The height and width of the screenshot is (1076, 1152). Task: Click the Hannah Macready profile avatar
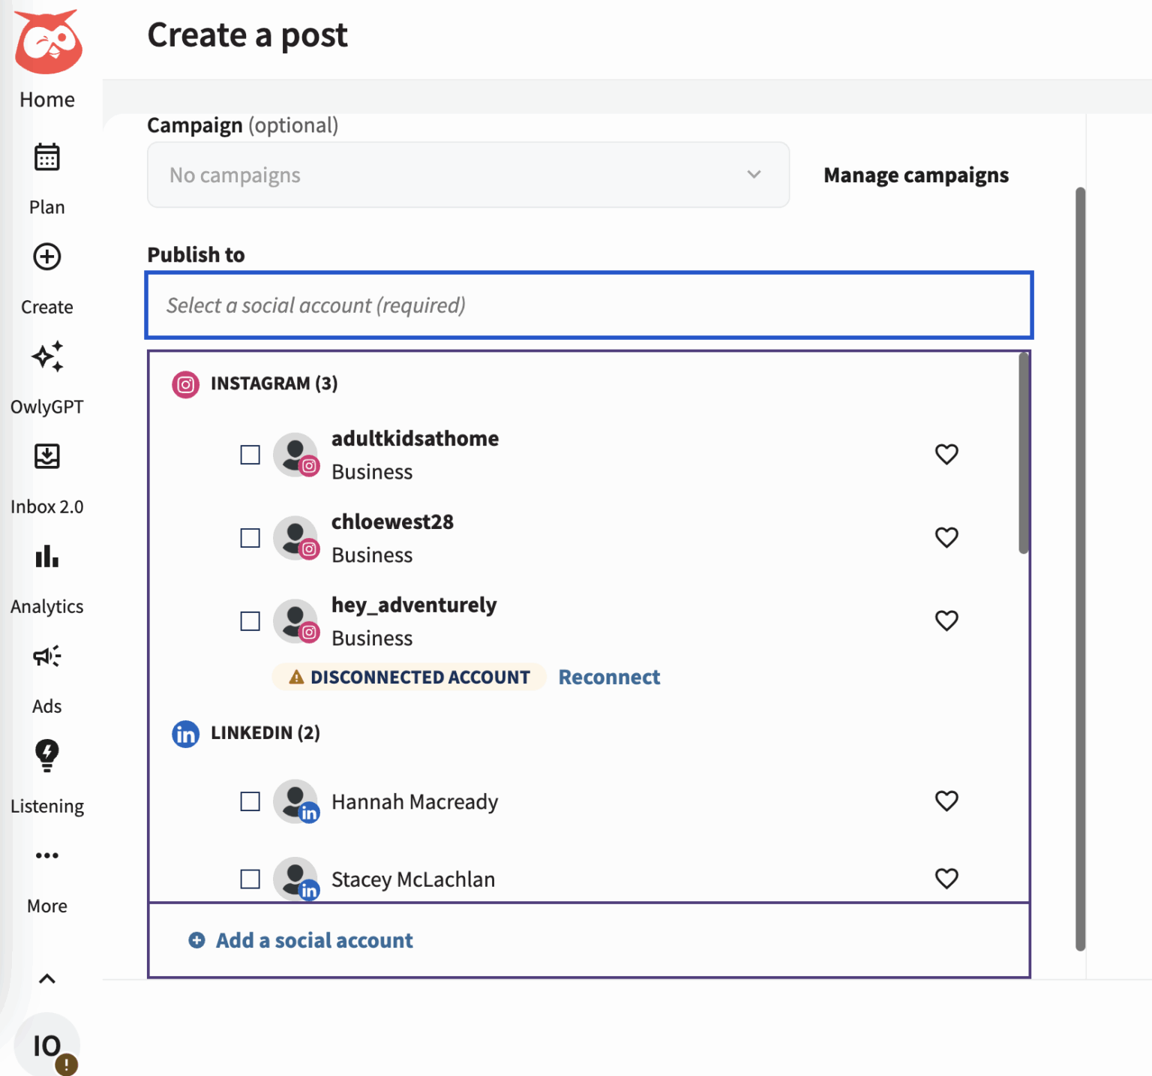coord(295,801)
